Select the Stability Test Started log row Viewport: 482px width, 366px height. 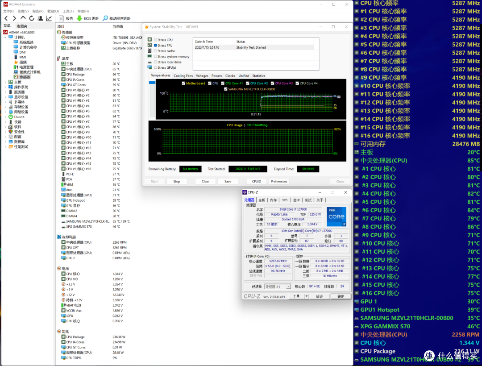[253, 47]
